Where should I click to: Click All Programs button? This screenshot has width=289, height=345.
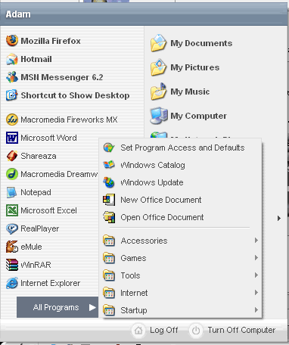click(x=57, y=307)
